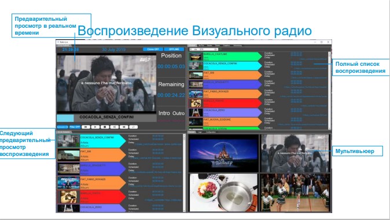Select FIAT_500 orange item in next preview list

pyautogui.click(x=103, y=155)
